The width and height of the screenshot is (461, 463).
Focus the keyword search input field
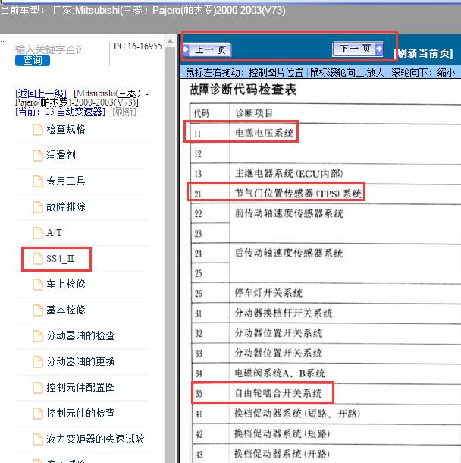[49, 49]
